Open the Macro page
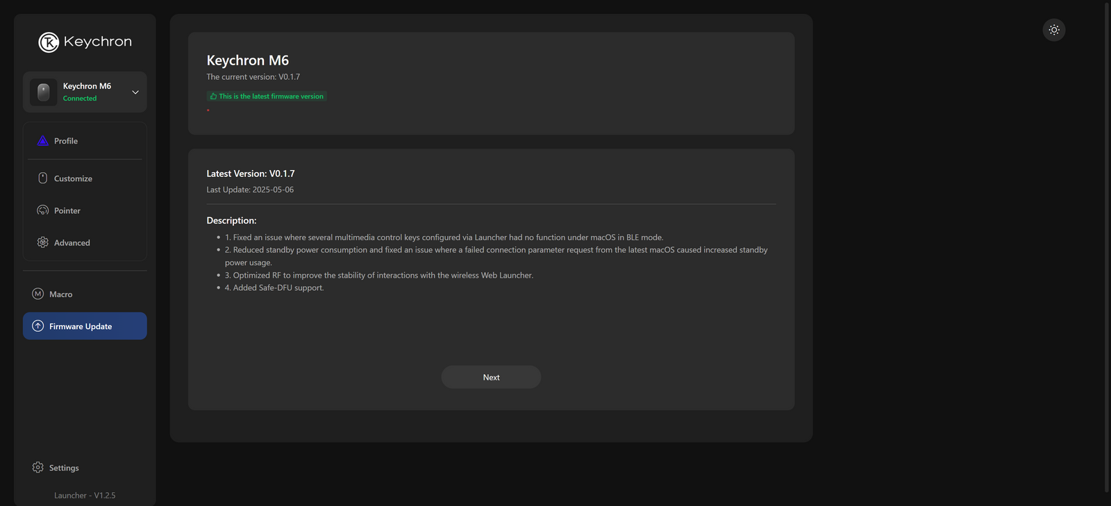 click(x=85, y=294)
